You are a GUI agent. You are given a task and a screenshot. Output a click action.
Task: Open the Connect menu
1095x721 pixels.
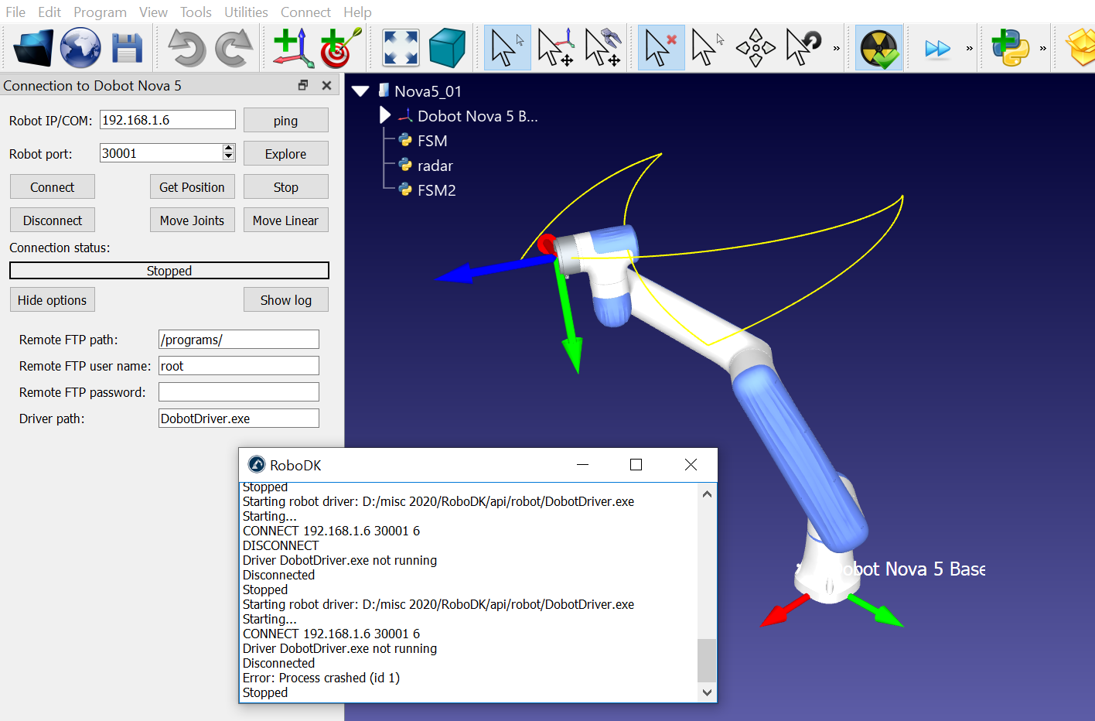[x=305, y=12]
